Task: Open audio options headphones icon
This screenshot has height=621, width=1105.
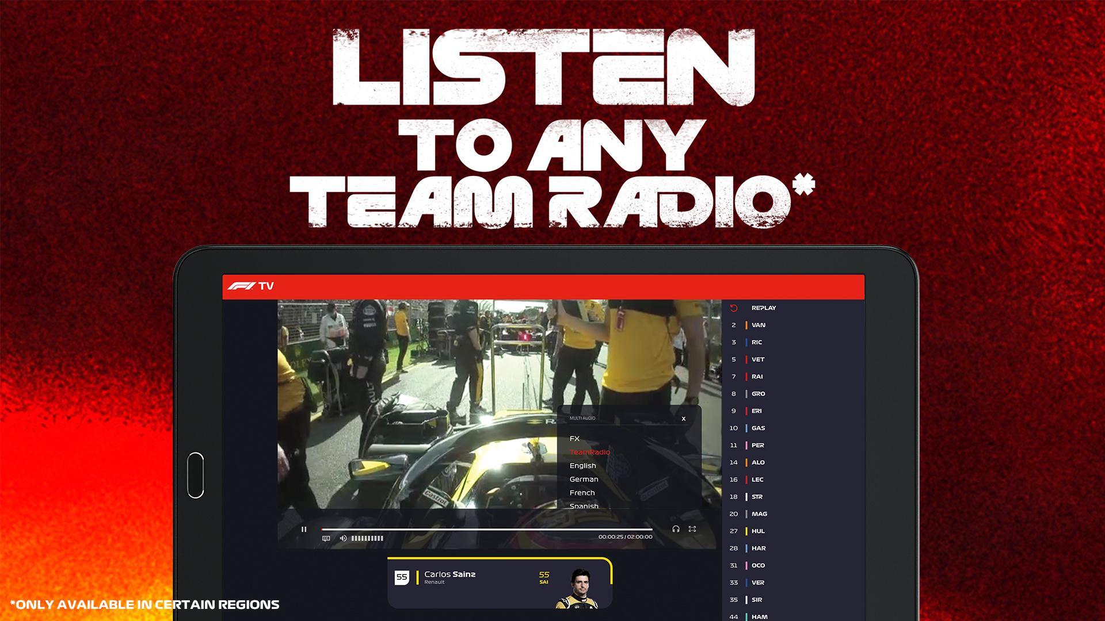Action: (x=676, y=529)
